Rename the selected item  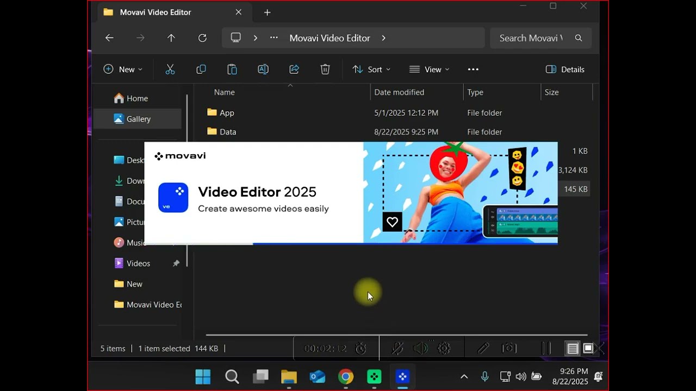tap(263, 69)
